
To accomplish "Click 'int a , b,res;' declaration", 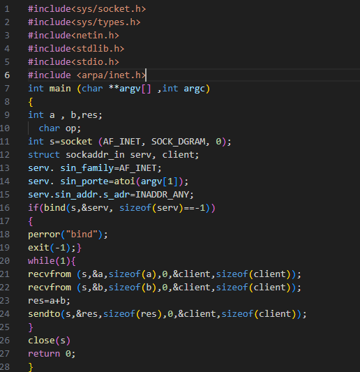I will click(x=65, y=115).
